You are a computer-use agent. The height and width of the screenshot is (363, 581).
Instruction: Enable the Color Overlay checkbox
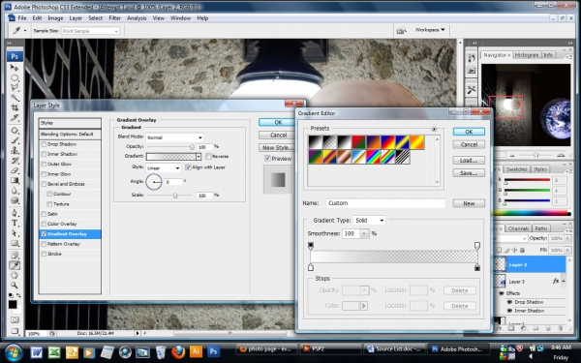point(44,225)
